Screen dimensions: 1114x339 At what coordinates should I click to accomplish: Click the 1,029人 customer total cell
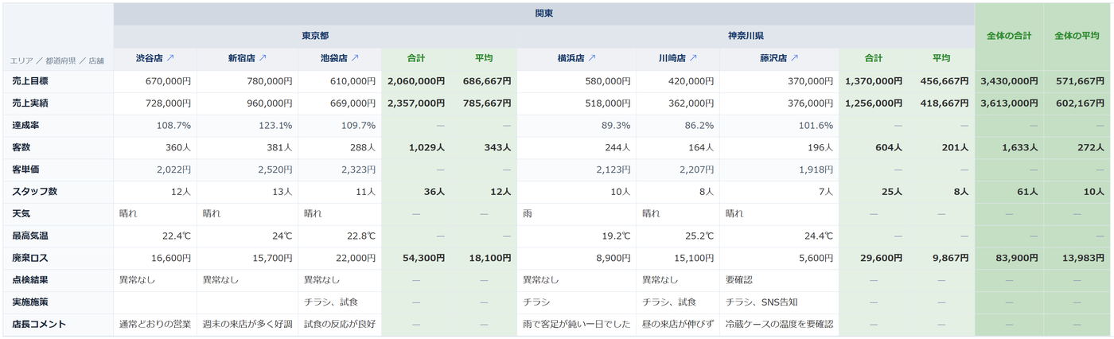click(x=415, y=148)
